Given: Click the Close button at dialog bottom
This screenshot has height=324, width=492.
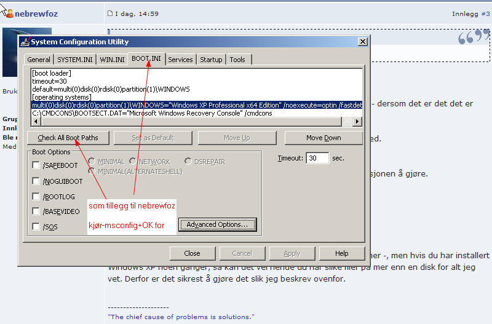Looking at the screenshot, I should 192,253.
